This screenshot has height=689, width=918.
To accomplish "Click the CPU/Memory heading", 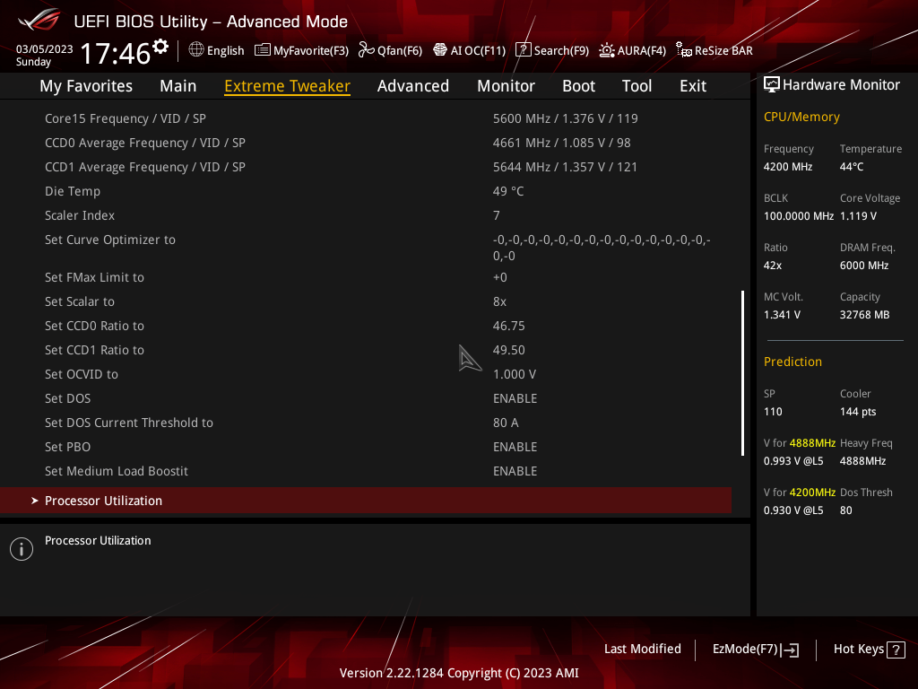I will tap(801, 117).
